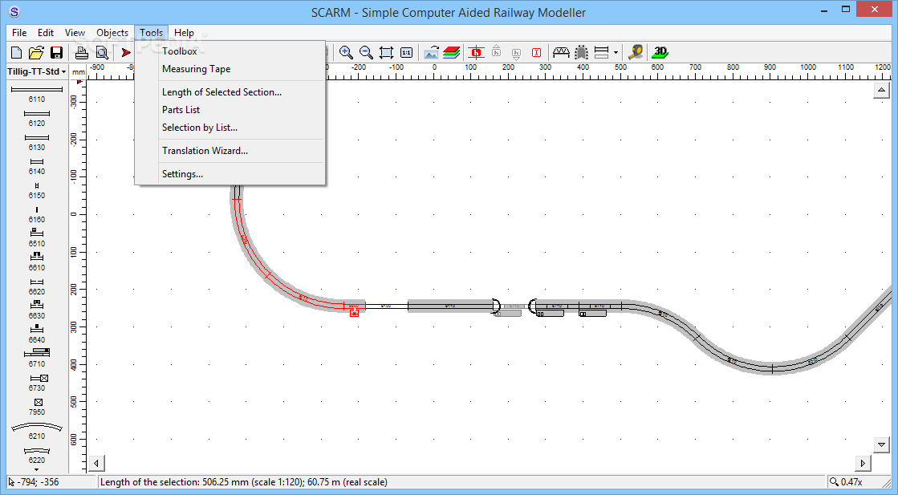
Task: Click the mm units button
Action: 79,72
